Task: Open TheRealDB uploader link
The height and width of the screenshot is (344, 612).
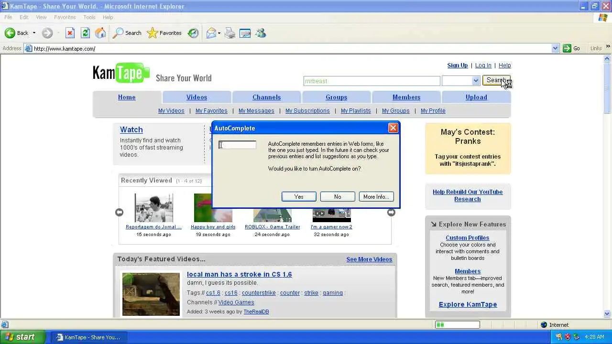Action: (256, 312)
